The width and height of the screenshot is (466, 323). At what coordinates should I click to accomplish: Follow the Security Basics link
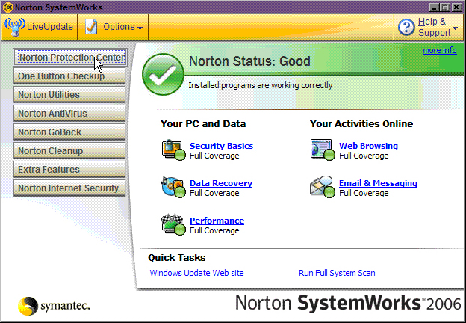point(221,146)
